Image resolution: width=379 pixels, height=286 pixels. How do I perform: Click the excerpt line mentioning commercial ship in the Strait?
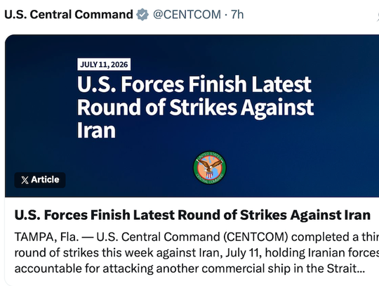[189, 268]
